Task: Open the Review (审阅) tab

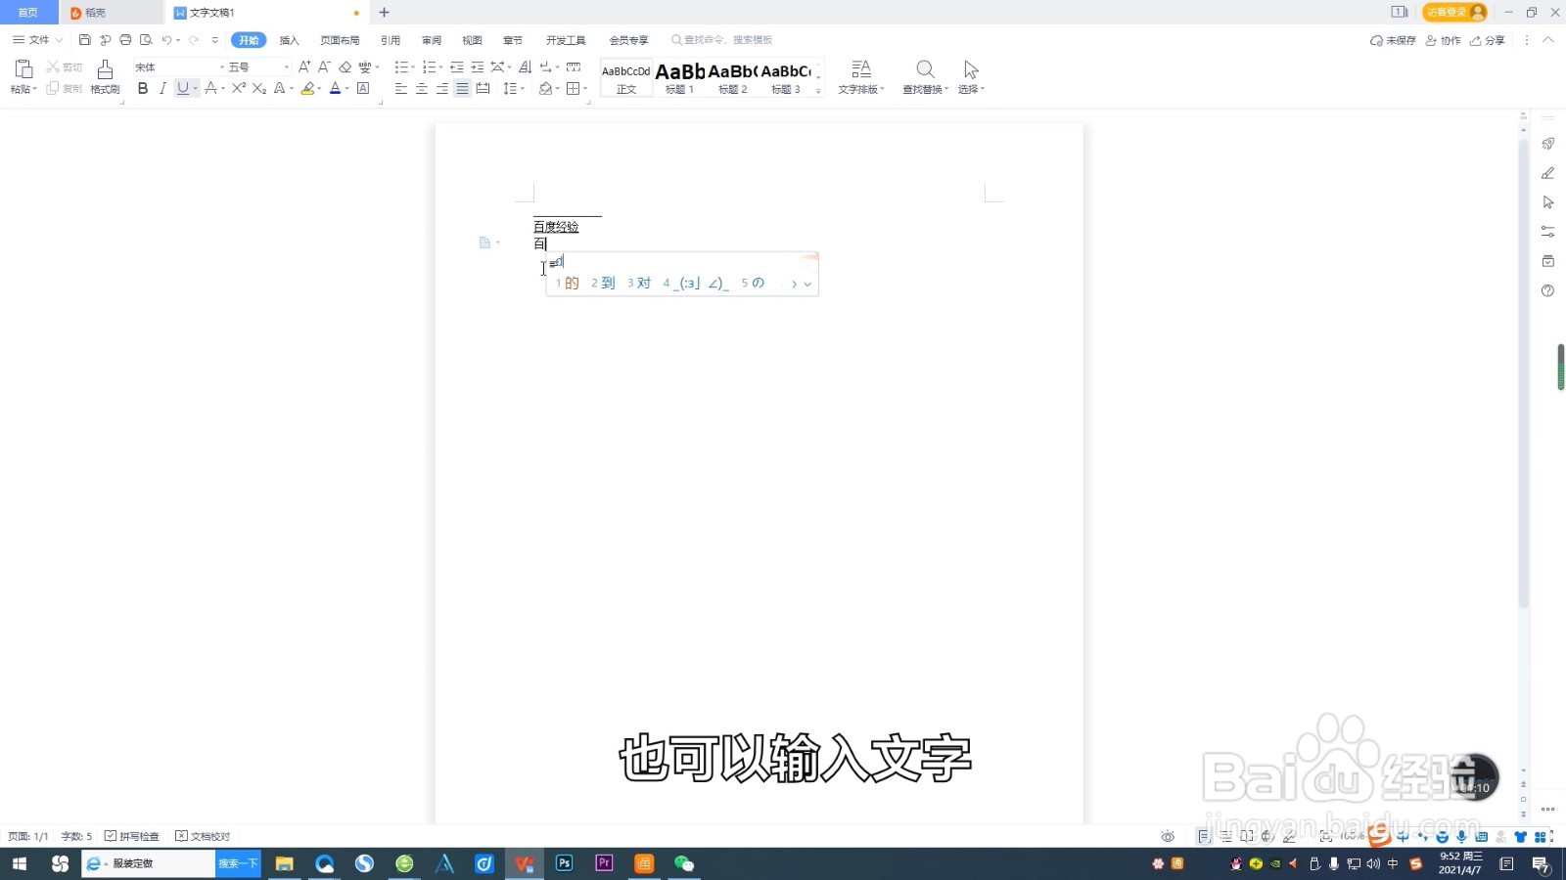Action: point(432,40)
